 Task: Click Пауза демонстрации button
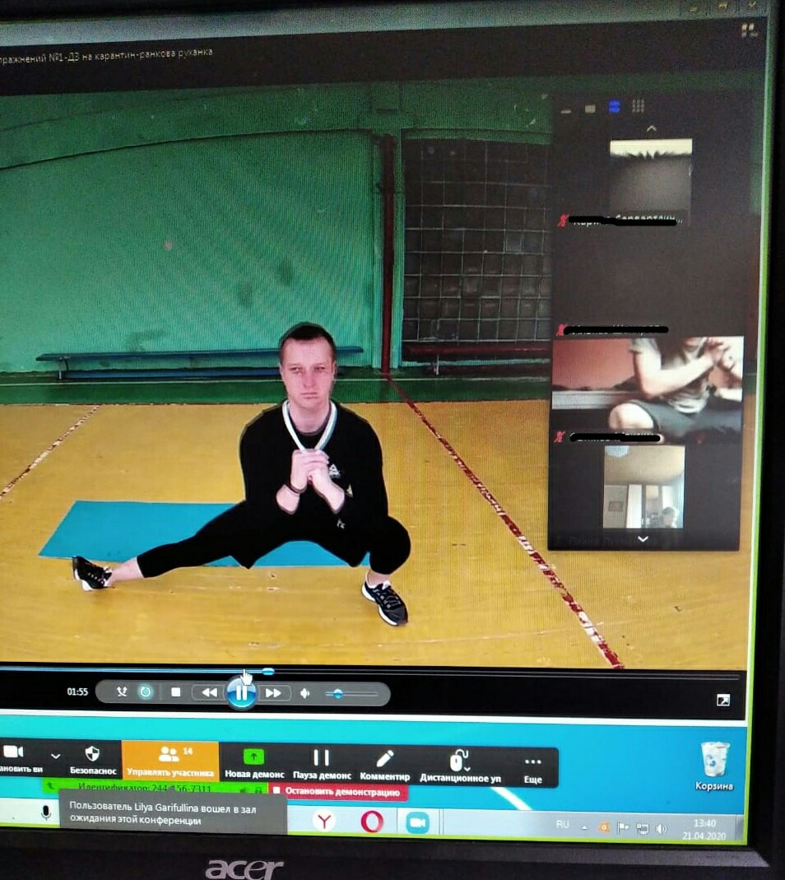tap(322, 763)
